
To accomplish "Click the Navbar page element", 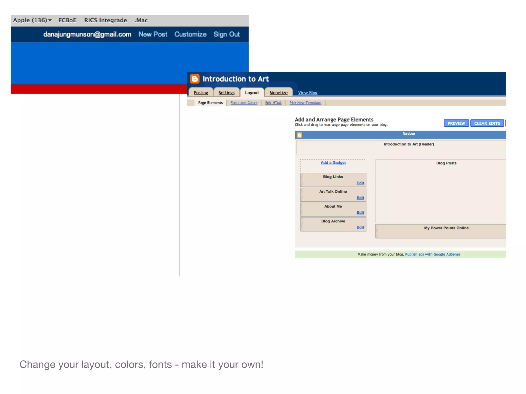I will click(x=401, y=135).
